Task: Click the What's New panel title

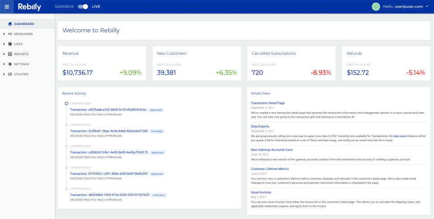Action: 260,94
